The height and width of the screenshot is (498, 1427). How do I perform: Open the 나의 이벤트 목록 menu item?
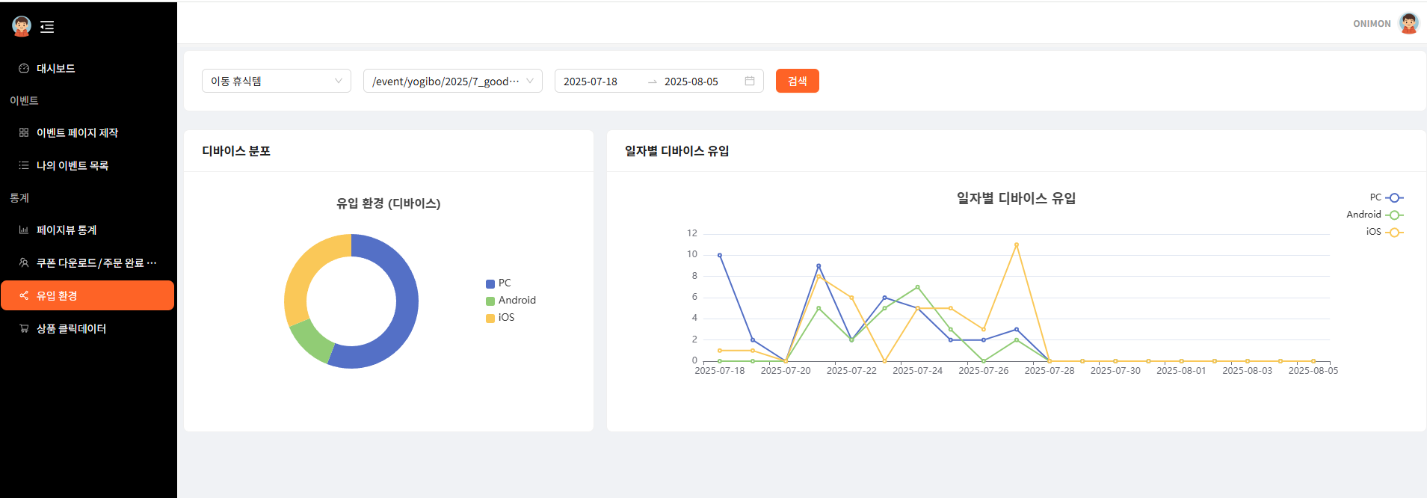73,165
